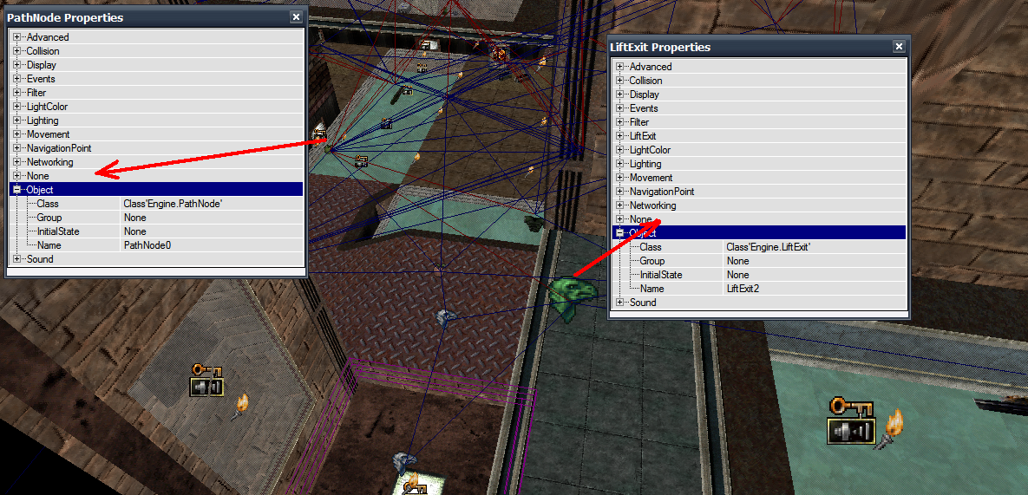The image size is (1028, 495).
Task: Expand Movement in PathNode Properties
Action: pos(17,134)
